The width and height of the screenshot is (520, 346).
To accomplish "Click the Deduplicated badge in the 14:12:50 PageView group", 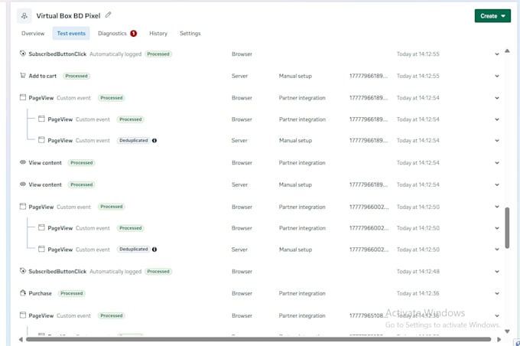I will 134,250.
